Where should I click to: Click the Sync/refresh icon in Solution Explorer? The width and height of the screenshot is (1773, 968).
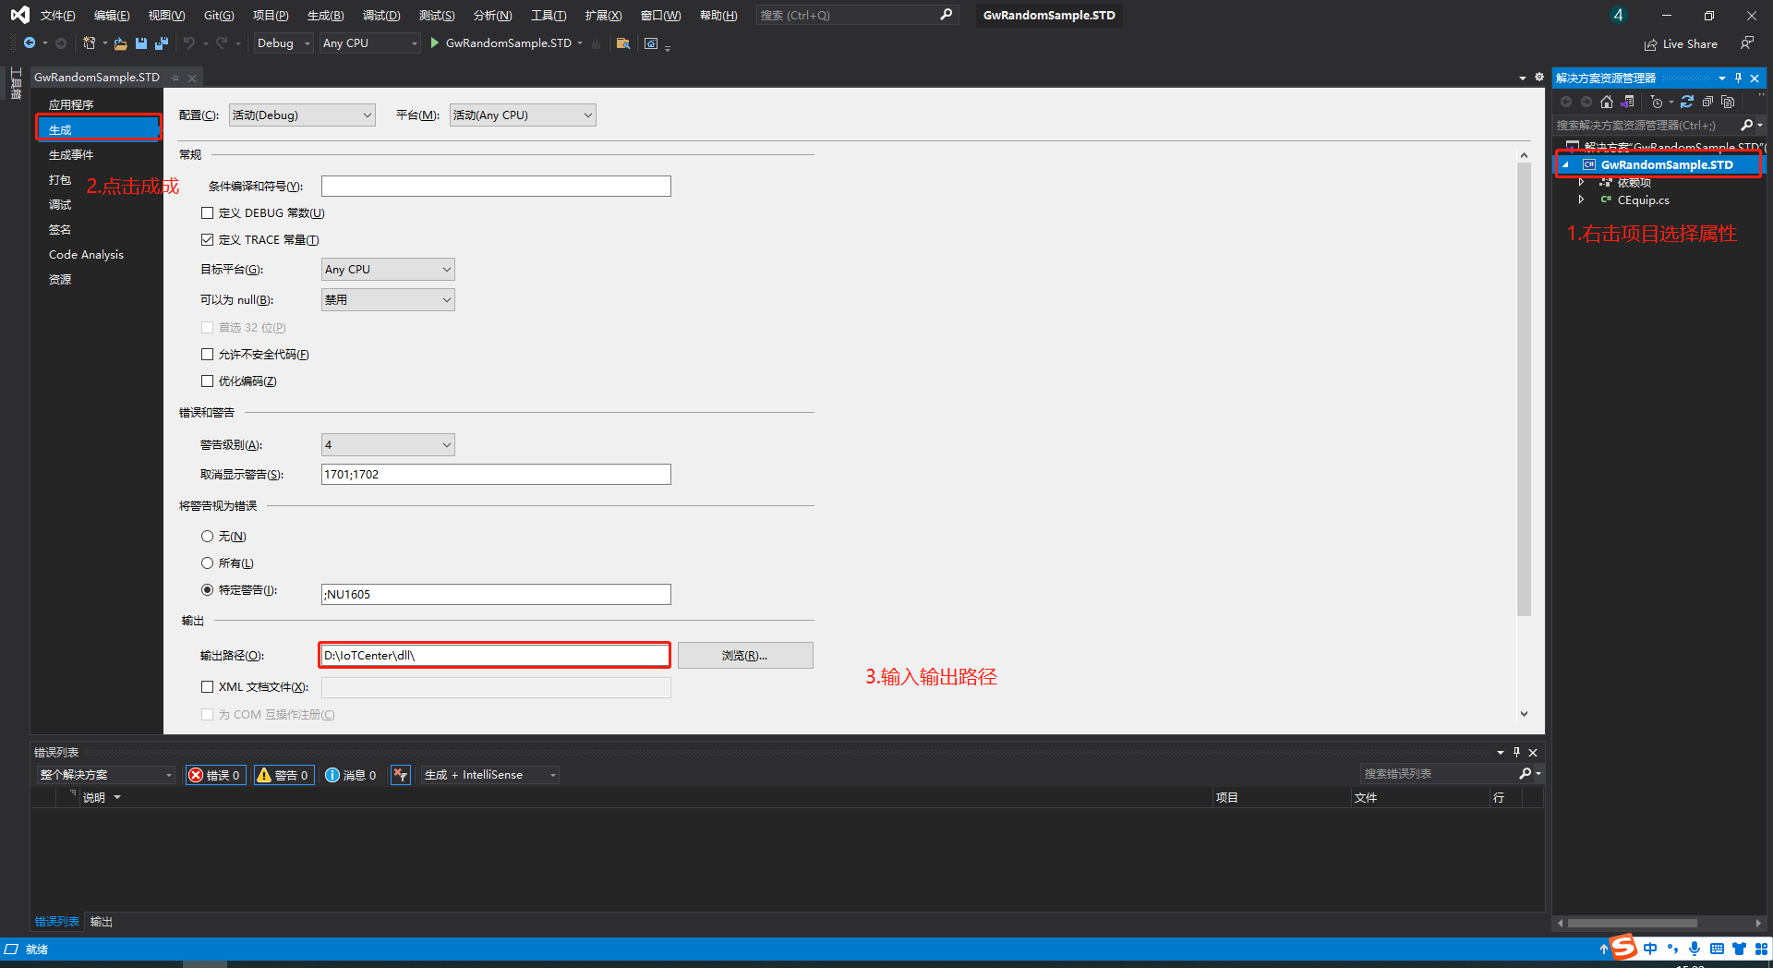point(1687,102)
